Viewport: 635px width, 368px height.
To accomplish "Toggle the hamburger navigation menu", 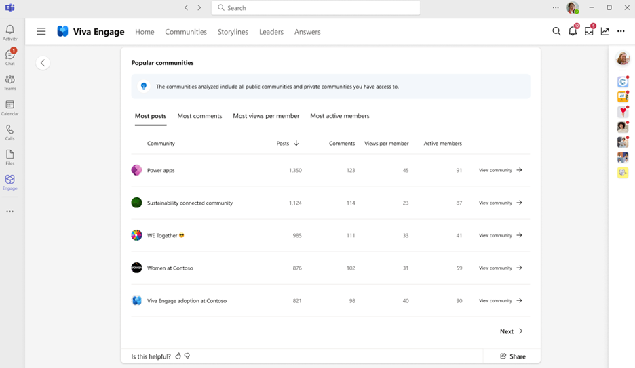I will point(41,31).
